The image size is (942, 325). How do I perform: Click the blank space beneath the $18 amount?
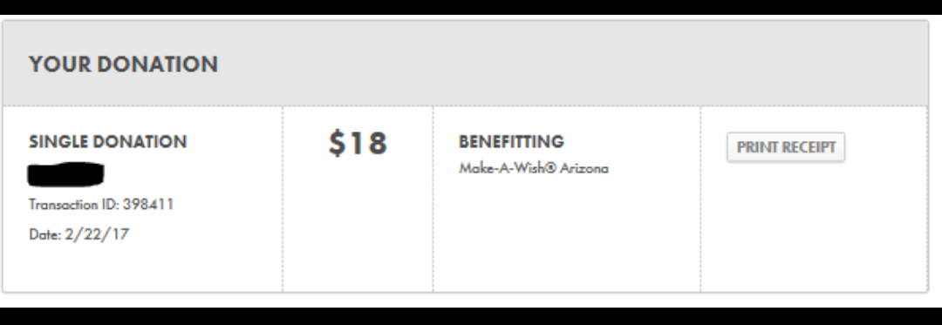(x=358, y=228)
